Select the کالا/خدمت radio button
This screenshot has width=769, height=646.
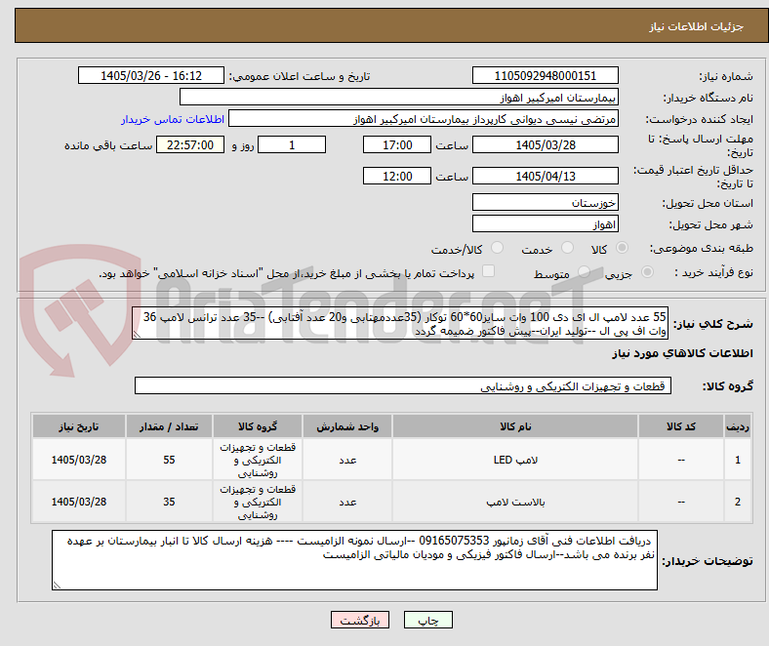click(x=497, y=248)
